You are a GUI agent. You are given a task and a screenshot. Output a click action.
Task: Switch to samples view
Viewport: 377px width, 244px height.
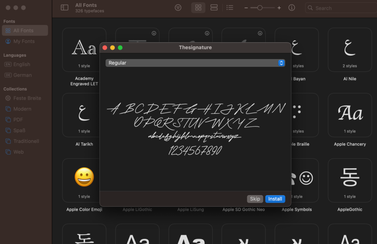214,8
